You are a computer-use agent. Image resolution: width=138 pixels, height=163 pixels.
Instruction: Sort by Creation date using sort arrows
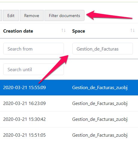[63, 31]
